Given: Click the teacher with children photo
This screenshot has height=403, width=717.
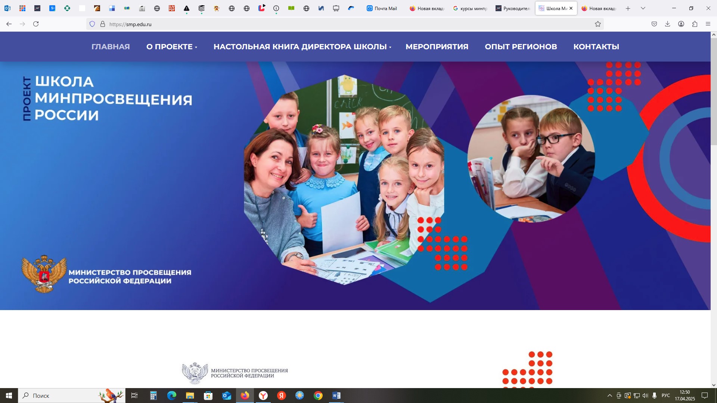Looking at the screenshot, I should point(344,180).
